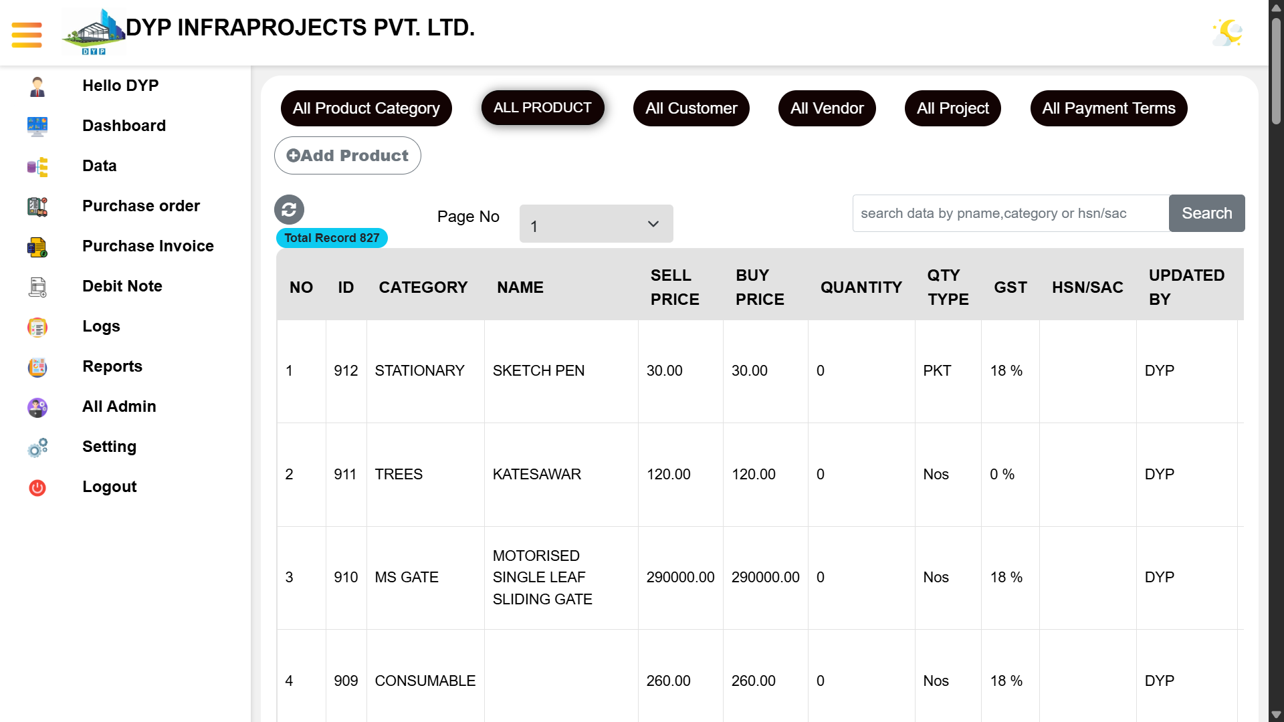
Task: Open Purchase order menu item
Action: point(141,206)
